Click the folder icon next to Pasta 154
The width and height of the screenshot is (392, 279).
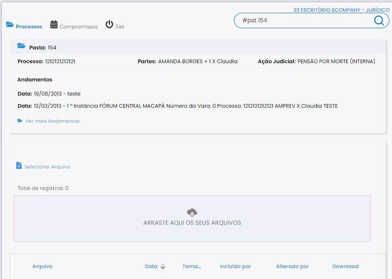[22, 47]
